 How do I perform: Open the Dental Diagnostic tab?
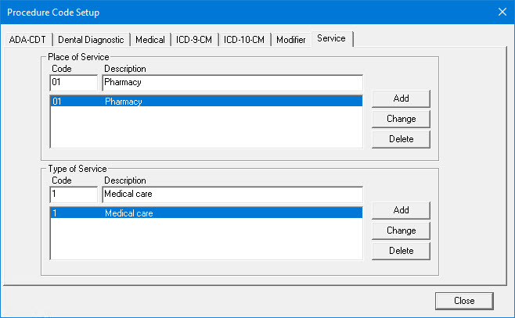click(x=90, y=40)
